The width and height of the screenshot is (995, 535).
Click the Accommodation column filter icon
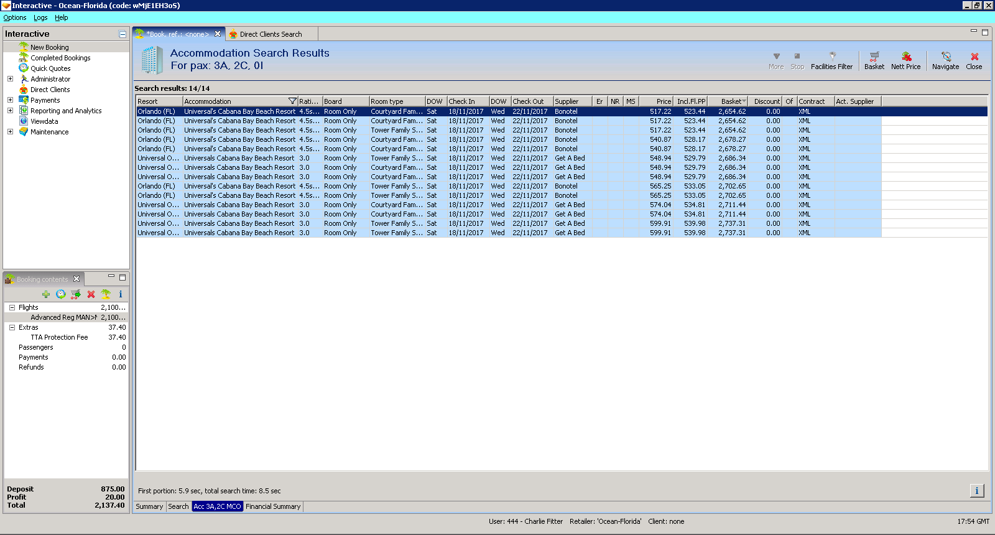pos(292,101)
